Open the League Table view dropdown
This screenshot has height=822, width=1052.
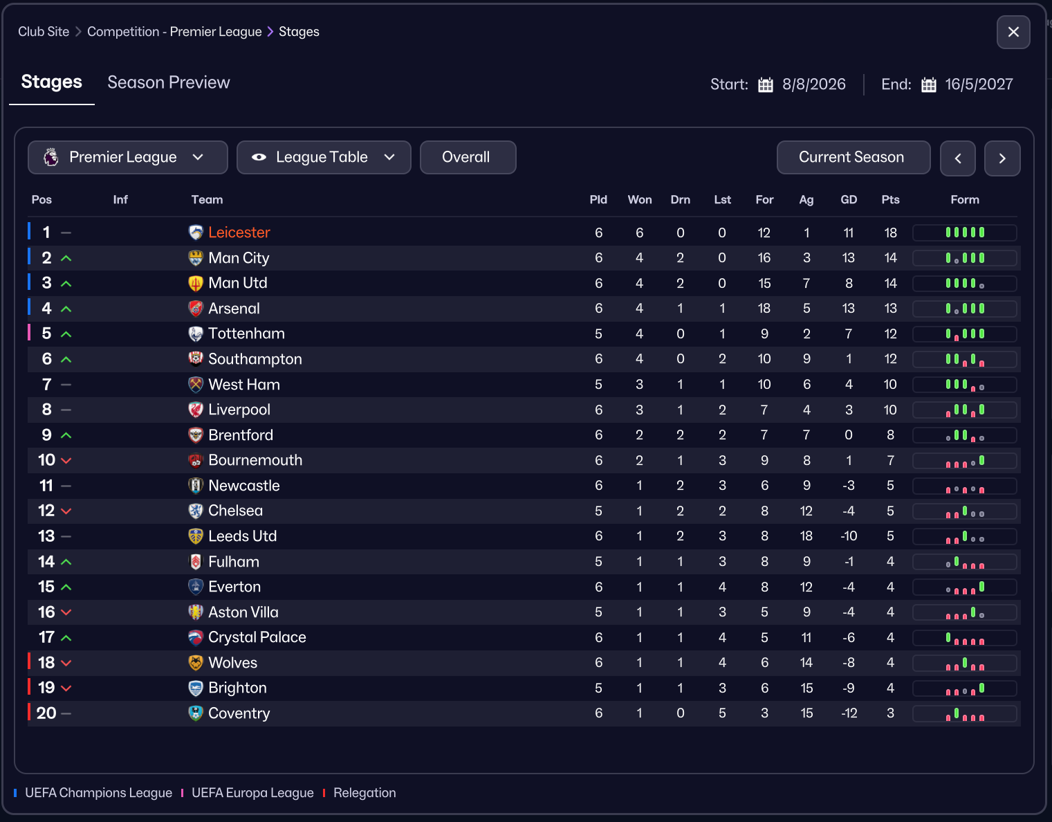tap(324, 158)
